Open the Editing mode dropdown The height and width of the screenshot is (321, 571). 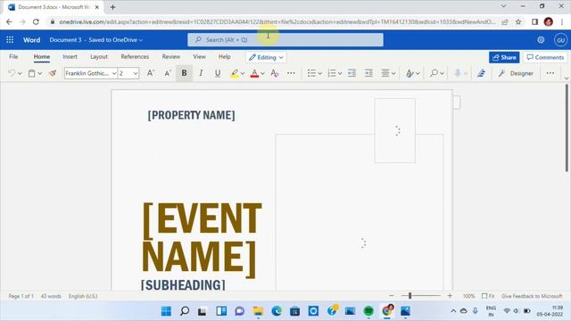pos(266,57)
